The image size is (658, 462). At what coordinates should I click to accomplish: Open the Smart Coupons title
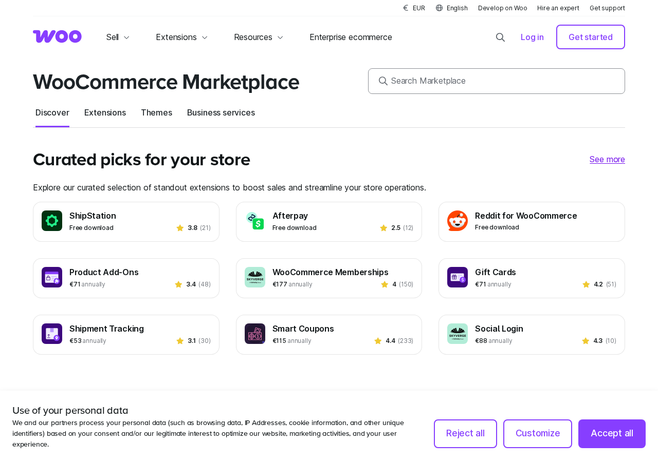coord(303,329)
